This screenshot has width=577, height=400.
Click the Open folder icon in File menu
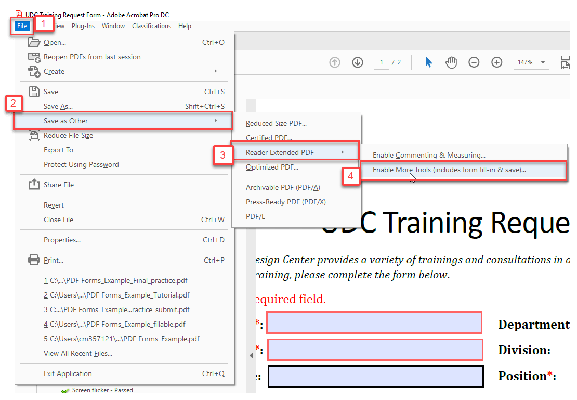point(33,42)
